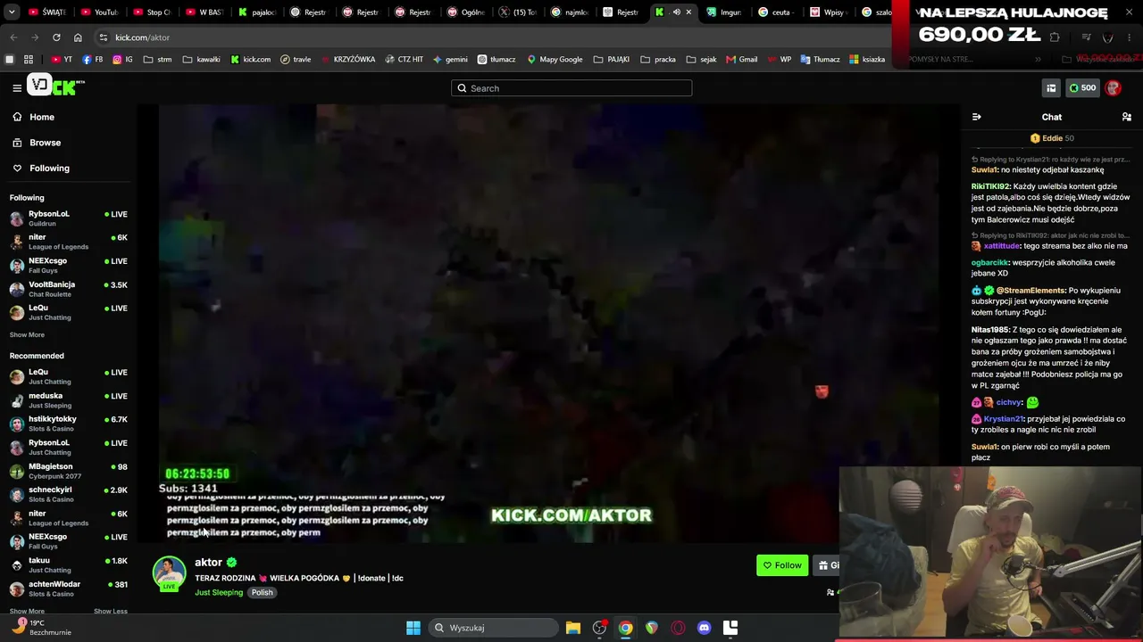Open the pracka bookmarks folder

(658, 60)
